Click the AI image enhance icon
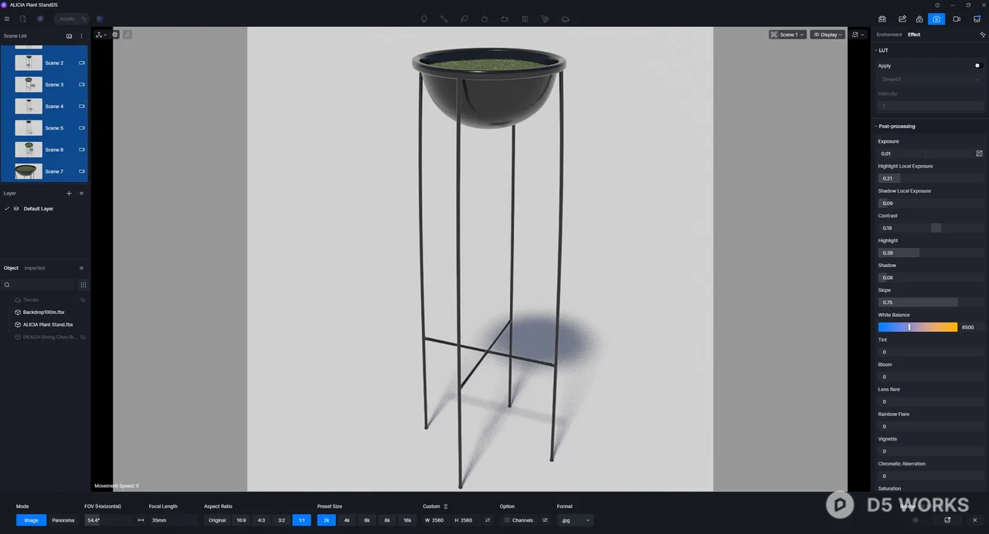This screenshot has width=989, height=534. tap(902, 19)
